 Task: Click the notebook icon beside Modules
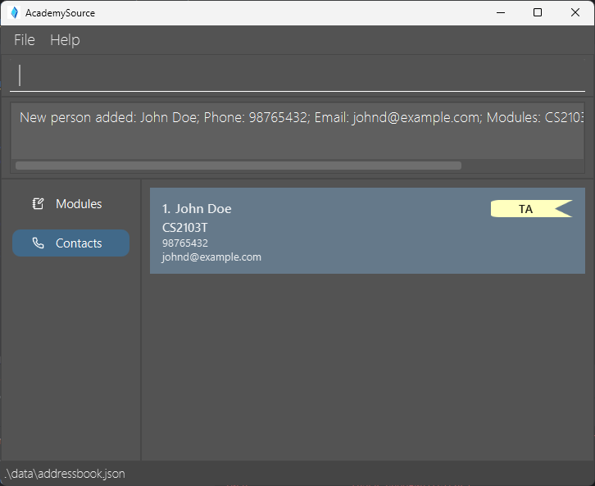[38, 204]
